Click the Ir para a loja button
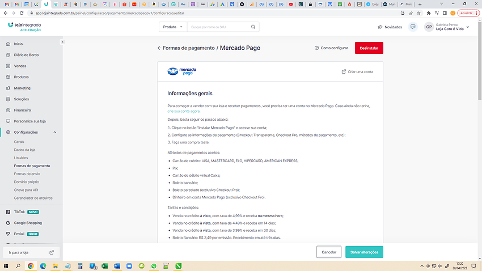Viewport: 482px width, 271px height. pos(31,252)
